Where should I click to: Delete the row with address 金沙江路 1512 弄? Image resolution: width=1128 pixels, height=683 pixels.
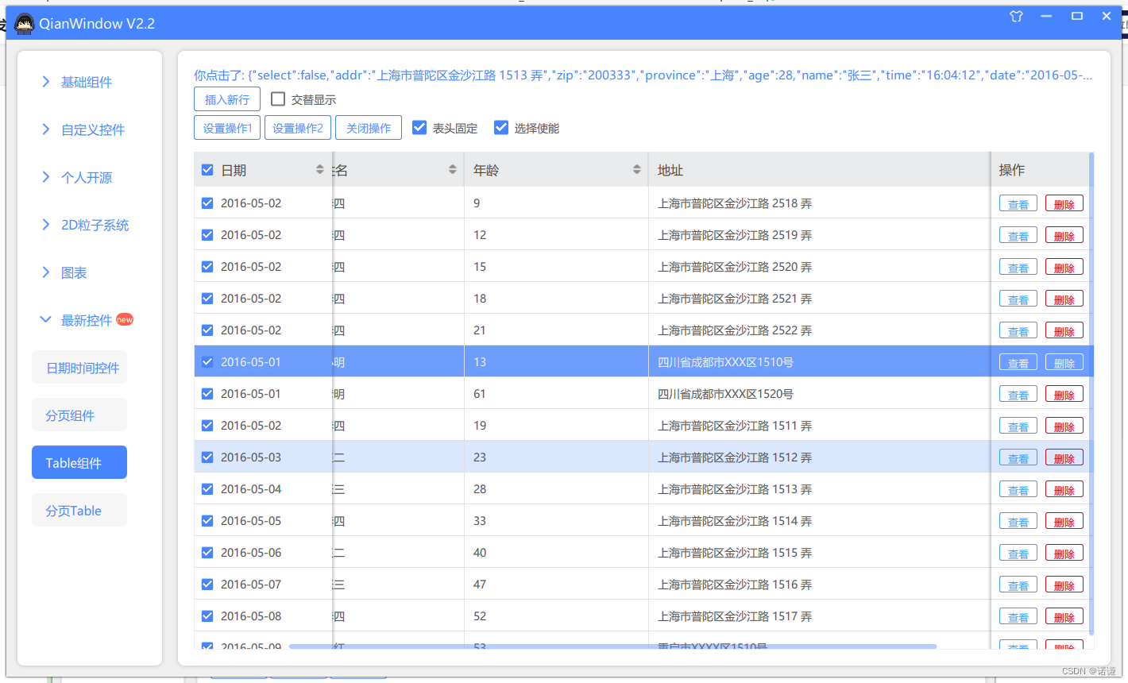point(1064,458)
